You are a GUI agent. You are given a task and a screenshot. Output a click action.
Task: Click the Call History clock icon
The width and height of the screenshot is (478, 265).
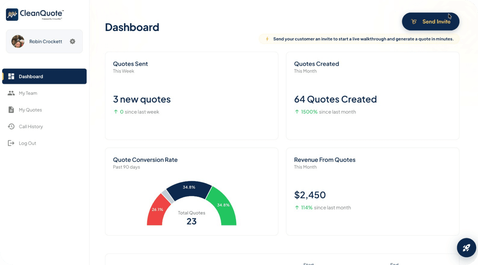click(x=11, y=126)
